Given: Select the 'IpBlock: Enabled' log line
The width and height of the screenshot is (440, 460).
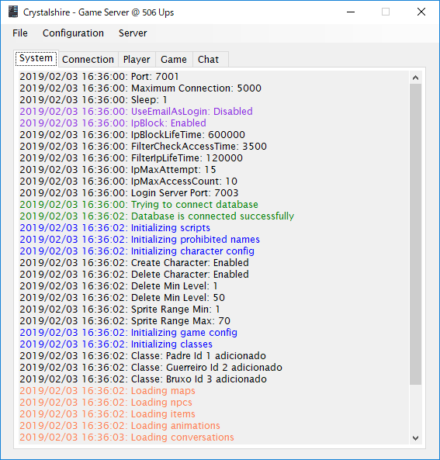Looking at the screenshot, I should tap(113, 123).
